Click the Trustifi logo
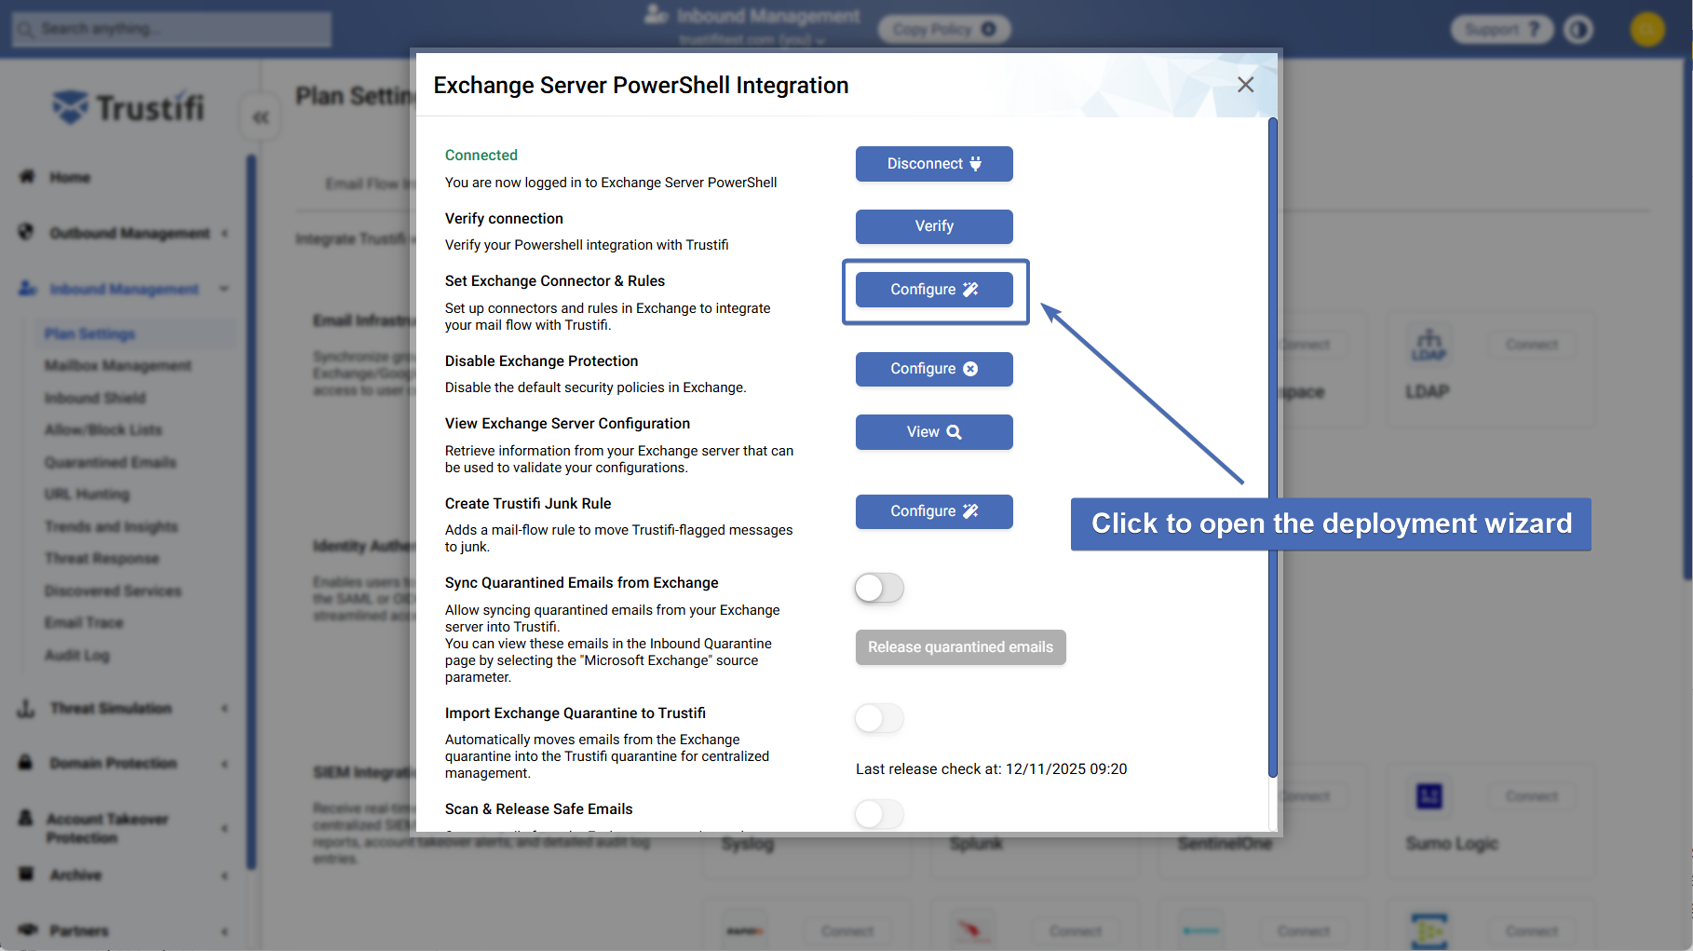This screenshot has width=1693, height=951. [129, 107]
